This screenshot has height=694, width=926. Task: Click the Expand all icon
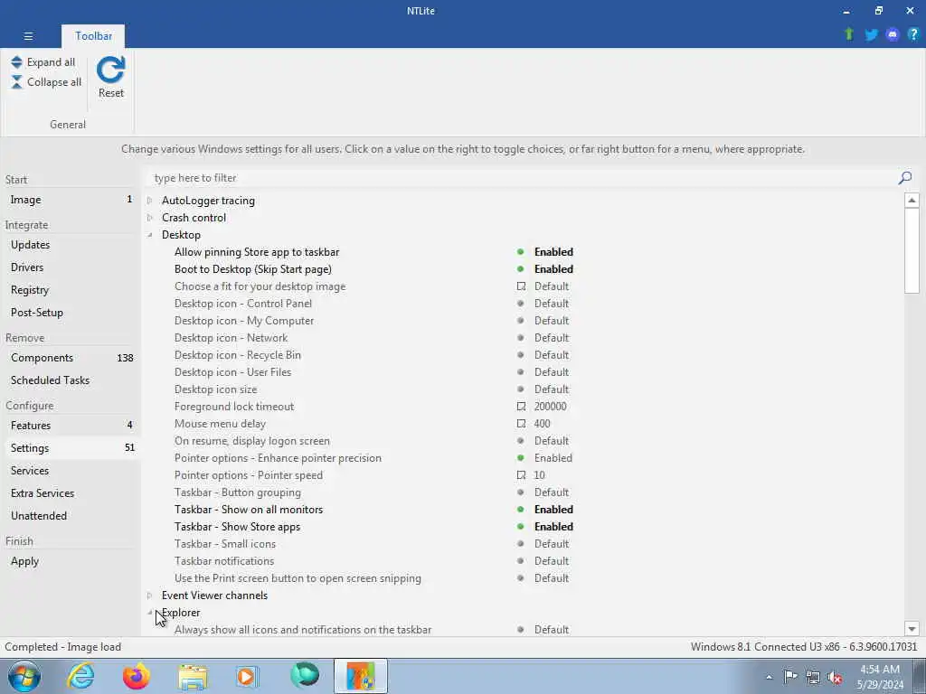click(16, 62)
